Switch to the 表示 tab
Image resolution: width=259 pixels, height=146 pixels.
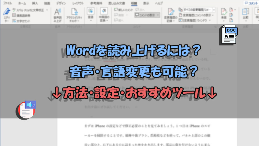click(x=147, y=3)
